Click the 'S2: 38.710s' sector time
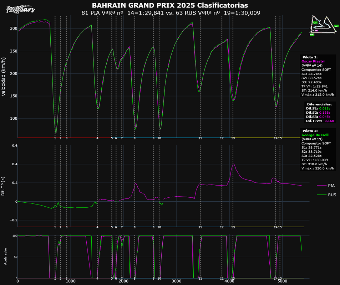The width and height of the screenshot is (340, 285). click(x=311, y=152)
